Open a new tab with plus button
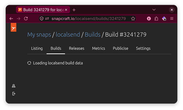The height and width of the screenshot is (110, 183). [x=74, y=10]
